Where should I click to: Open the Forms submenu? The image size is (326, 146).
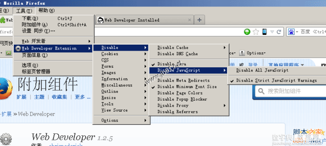point(121,67)
